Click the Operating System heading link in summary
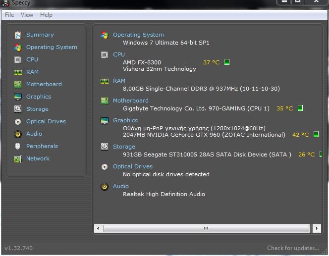Image resolution: width=329 pixels, height=256 pixels. [138, 35]
